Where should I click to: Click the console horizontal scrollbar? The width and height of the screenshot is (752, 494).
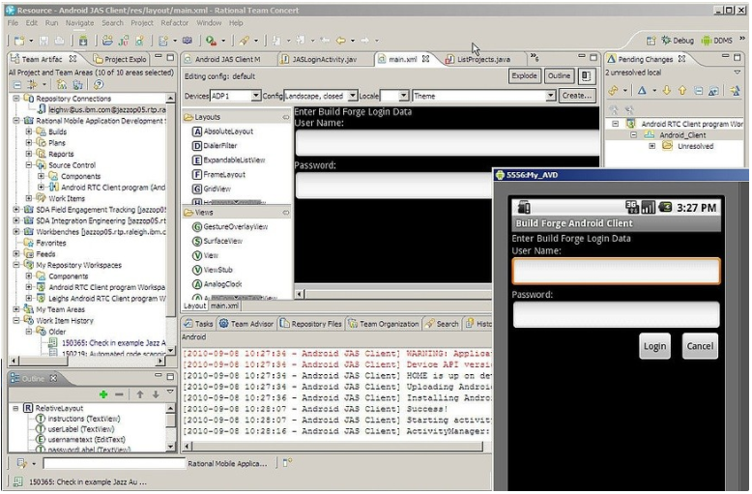pyautogui.click(x=333, y=447)
